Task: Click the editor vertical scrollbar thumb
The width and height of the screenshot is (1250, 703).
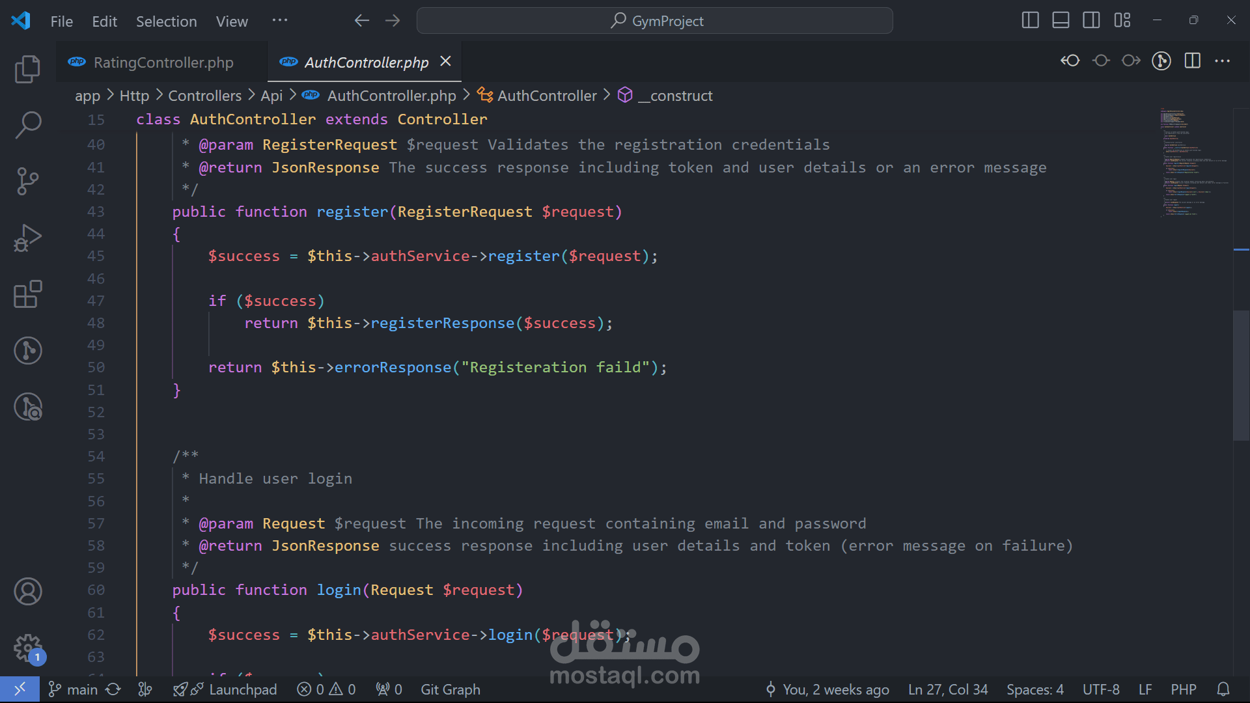Action: point(1241,376)
